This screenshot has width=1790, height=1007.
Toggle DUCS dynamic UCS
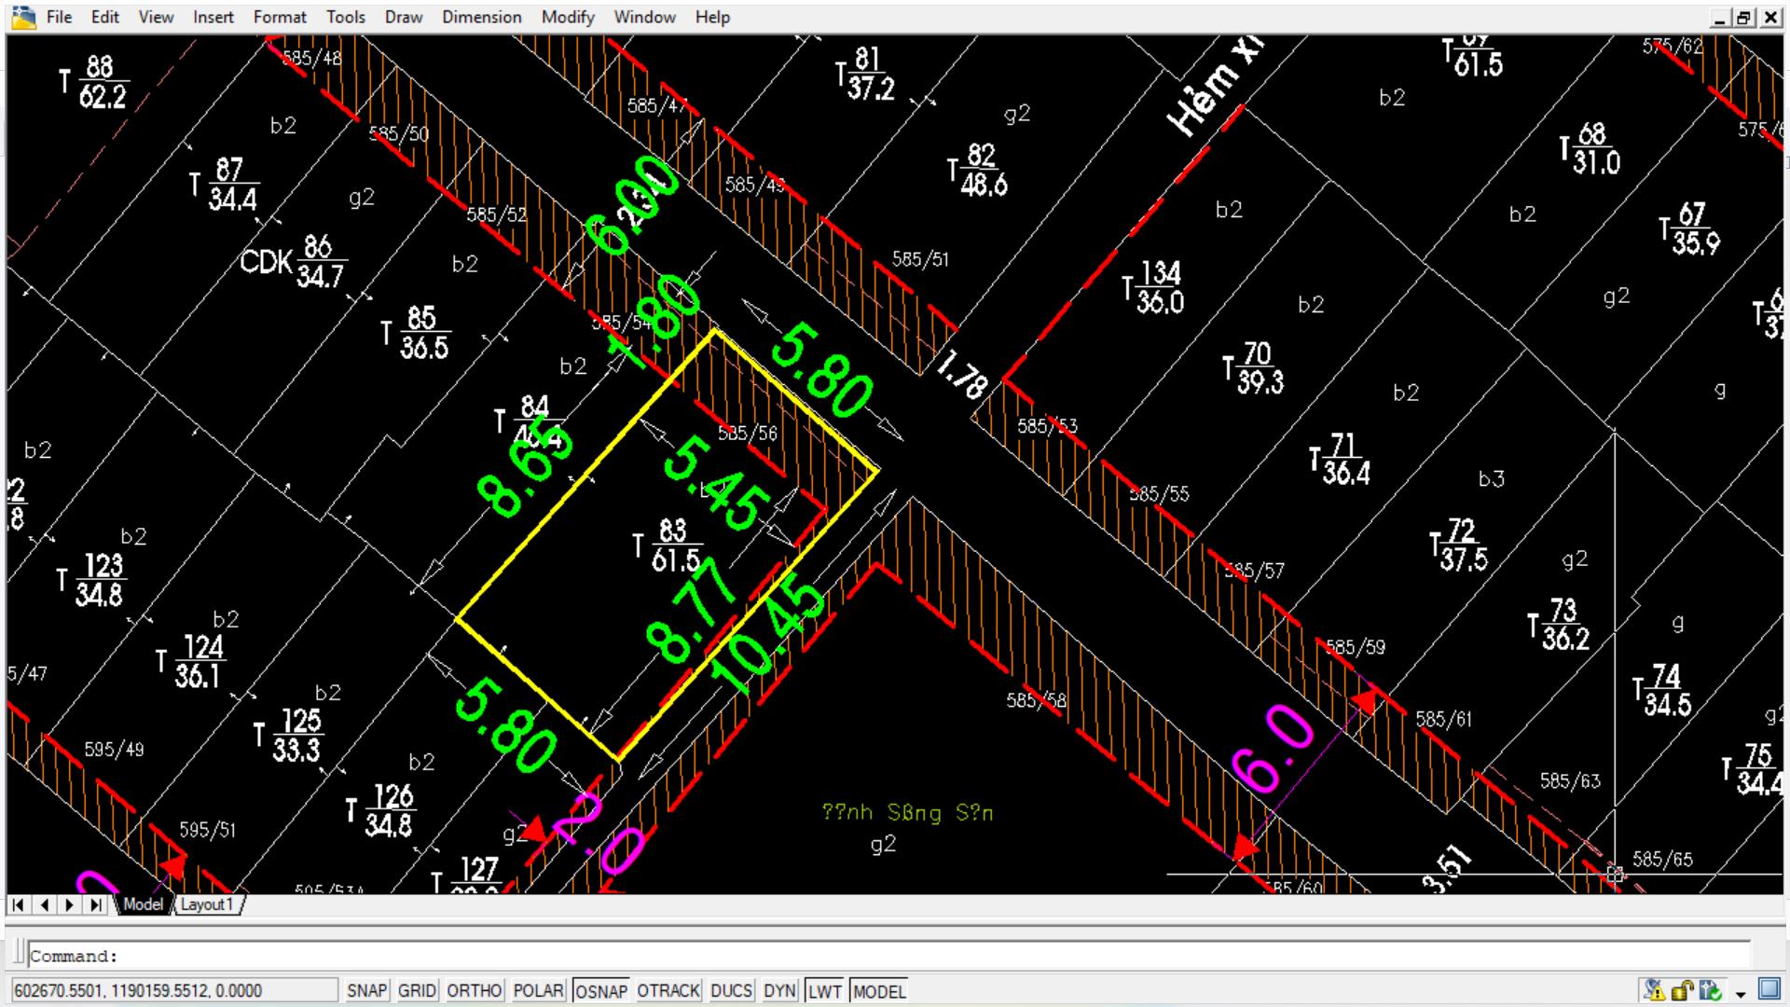click(x=732, y=991)
